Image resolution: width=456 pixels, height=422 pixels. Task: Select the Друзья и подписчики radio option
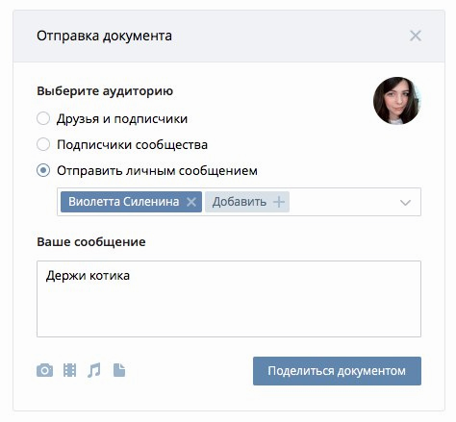(43, 118)
